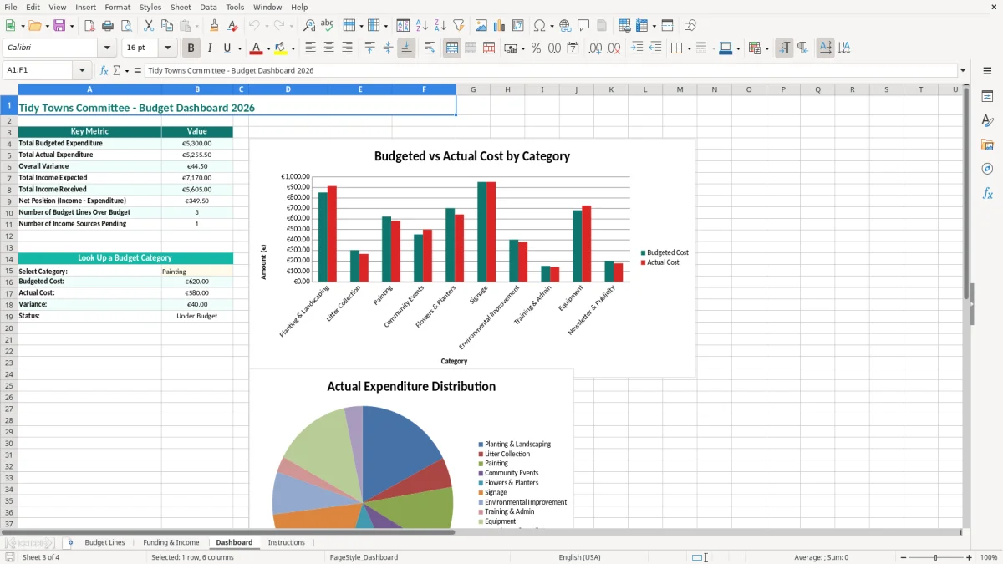Click column header G
This screenshot has height=564, width=1003.
pos(473,89)
